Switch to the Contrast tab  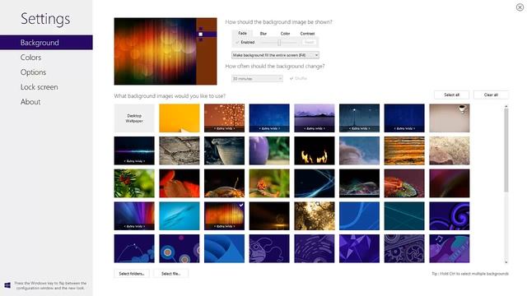(307, 34)
